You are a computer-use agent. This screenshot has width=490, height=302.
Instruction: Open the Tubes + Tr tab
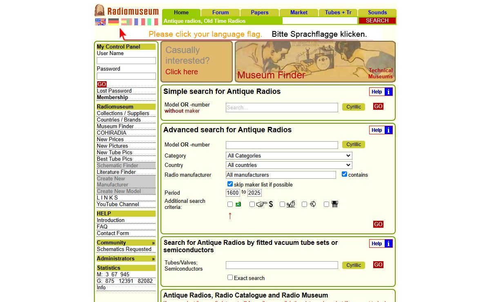click(338, 13)
